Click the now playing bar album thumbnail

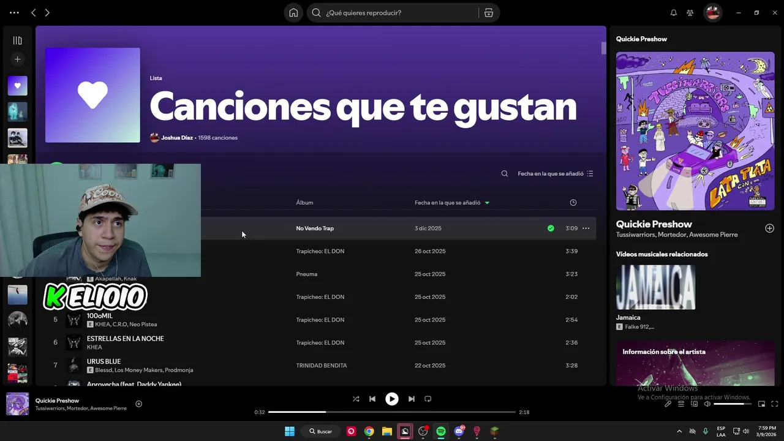[17, 404]
